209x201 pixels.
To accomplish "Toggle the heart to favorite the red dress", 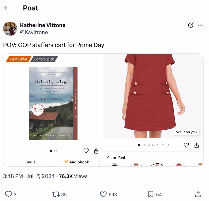I will [186, 145].
